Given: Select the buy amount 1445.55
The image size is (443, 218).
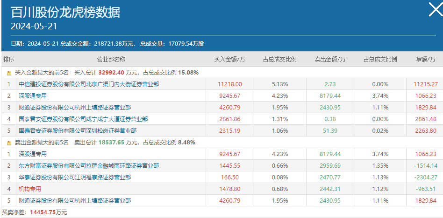Looking at the screenshot, I should 230,166.
